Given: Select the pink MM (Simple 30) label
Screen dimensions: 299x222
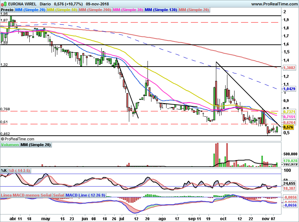Looking at the screenshot, I should 128,10.
